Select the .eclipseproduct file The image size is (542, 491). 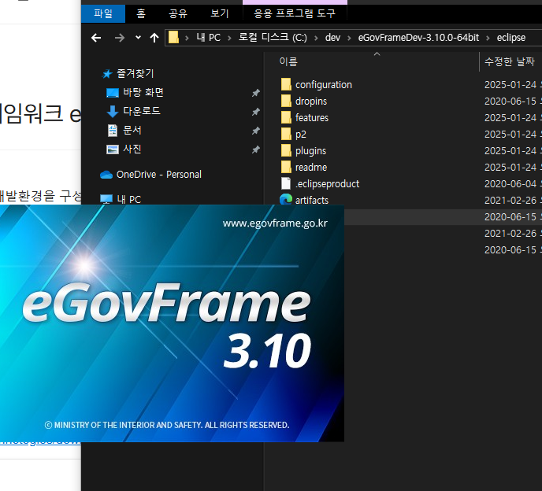[x=327, y=183]
